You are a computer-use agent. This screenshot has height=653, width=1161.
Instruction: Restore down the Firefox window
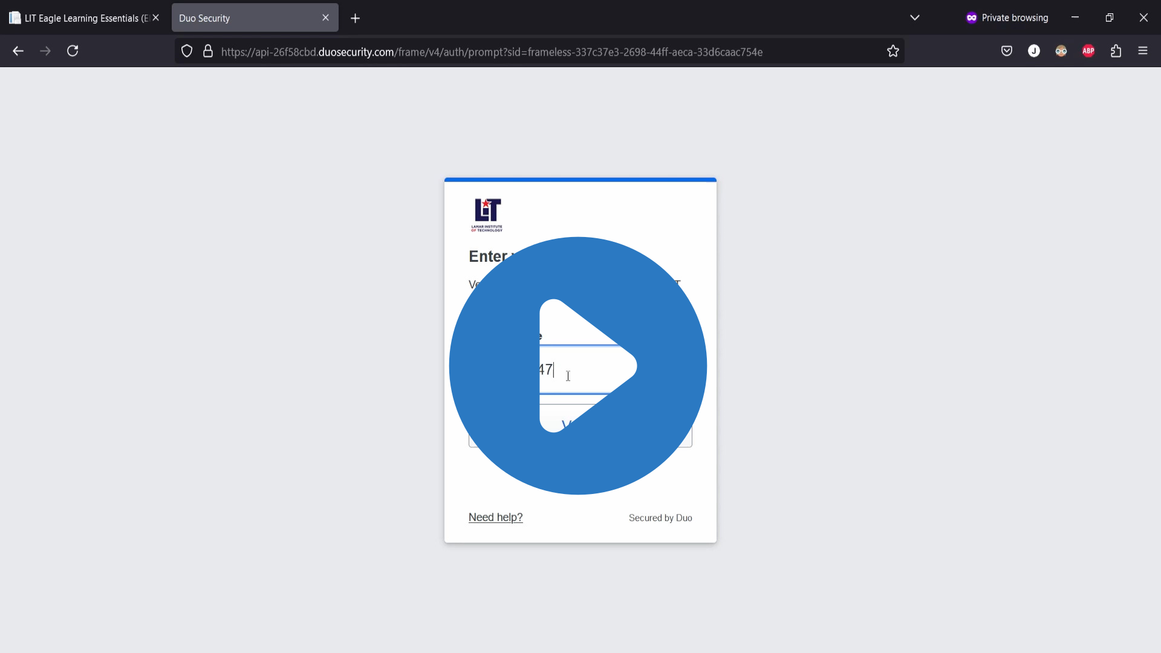pyautogui.click(x=1110, y=18)
